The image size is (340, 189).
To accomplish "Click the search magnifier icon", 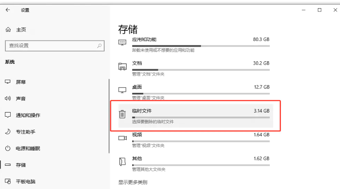I will (99, 46).
